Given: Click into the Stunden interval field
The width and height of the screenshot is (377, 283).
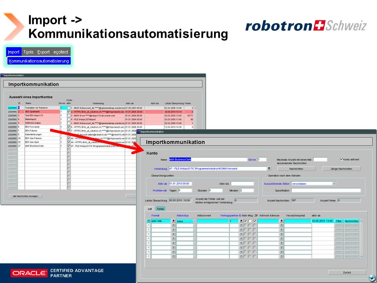Looking at the screenshot, I should click(216, 190).
